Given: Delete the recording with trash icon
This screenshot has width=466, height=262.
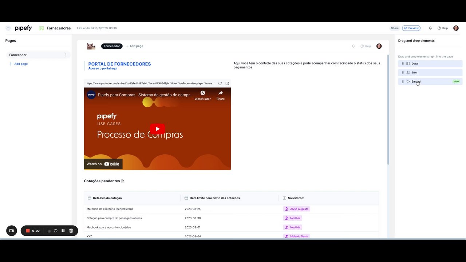Looking at the screenshot, I should pos(71,231).
